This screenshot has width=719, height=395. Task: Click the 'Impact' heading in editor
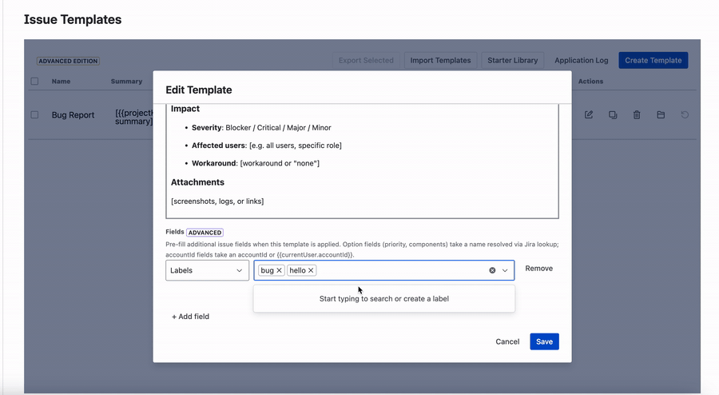[185, 109]
